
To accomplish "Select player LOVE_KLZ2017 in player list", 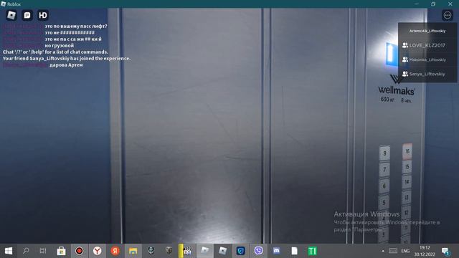I will (427, 45).
